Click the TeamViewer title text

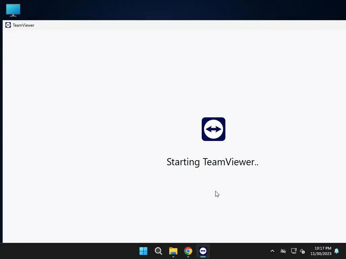coord(24,25)
